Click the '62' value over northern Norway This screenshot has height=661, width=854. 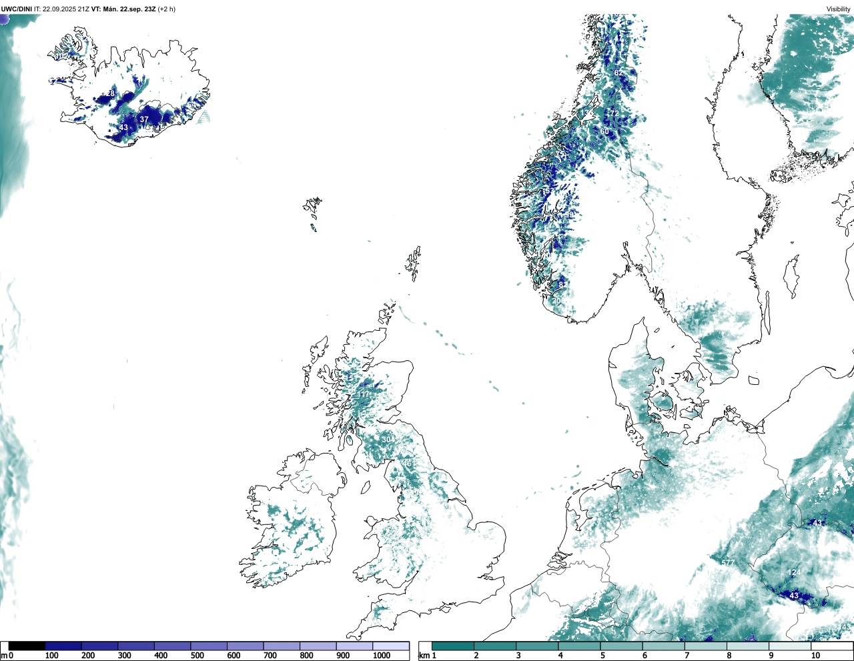618,73
